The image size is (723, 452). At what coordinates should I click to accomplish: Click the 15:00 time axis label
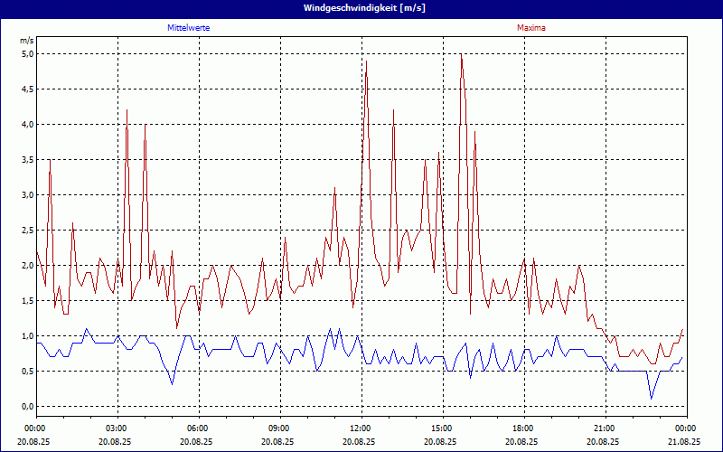coord(441,428)
